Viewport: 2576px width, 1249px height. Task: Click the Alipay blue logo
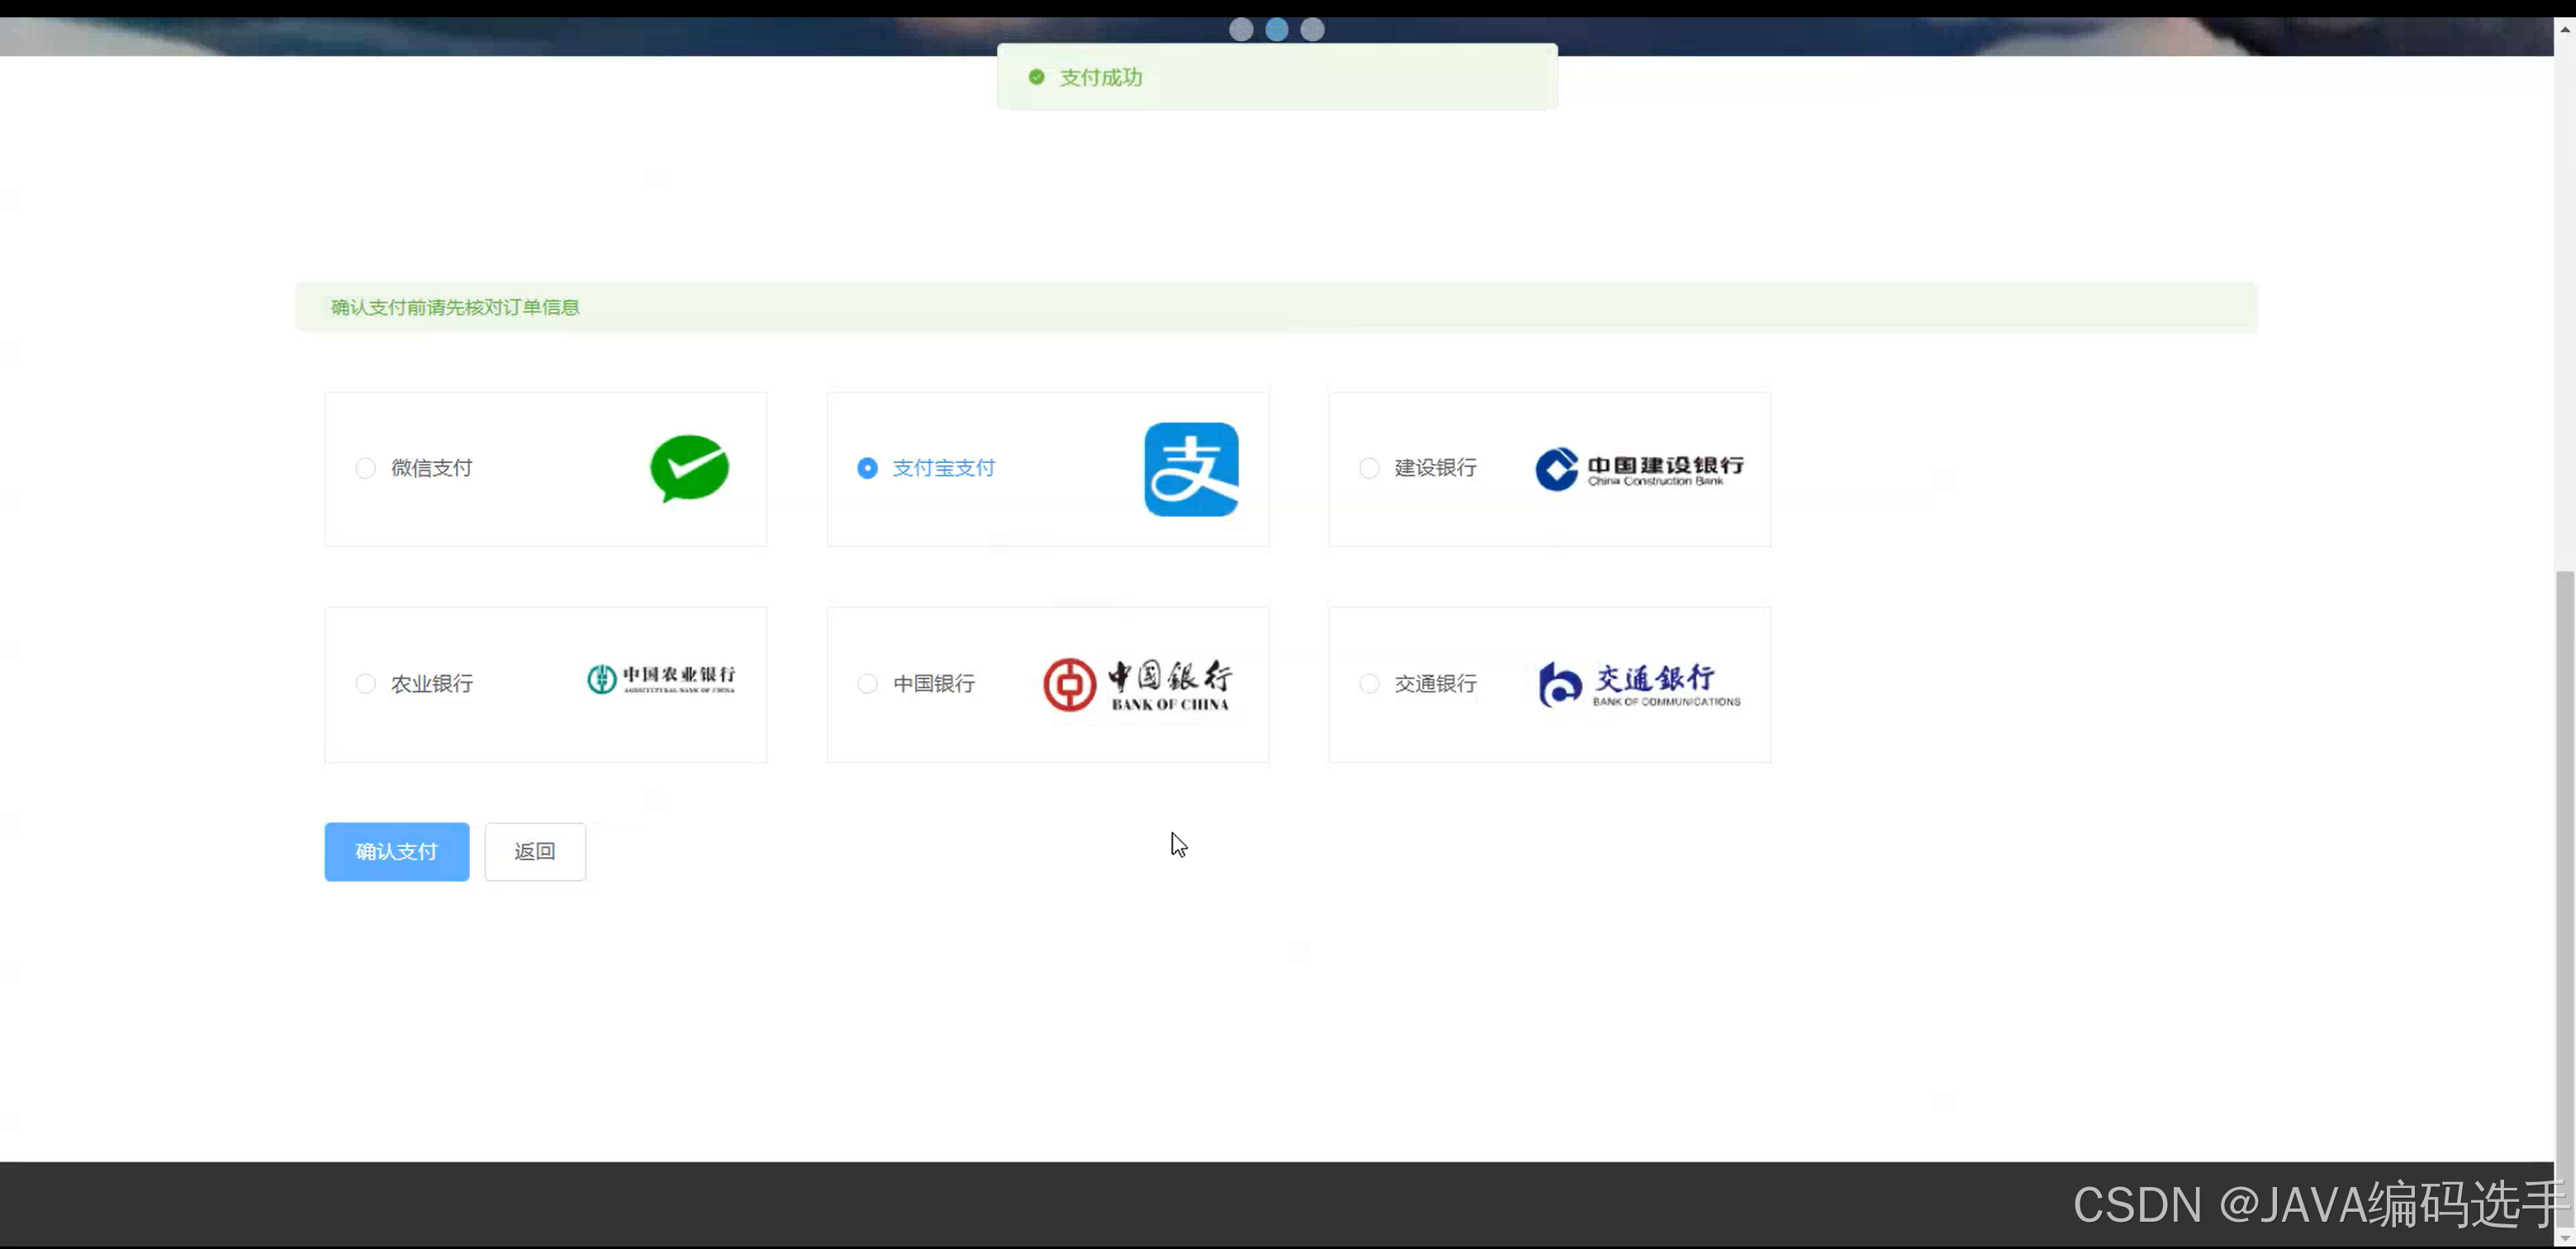[1191, 469]
